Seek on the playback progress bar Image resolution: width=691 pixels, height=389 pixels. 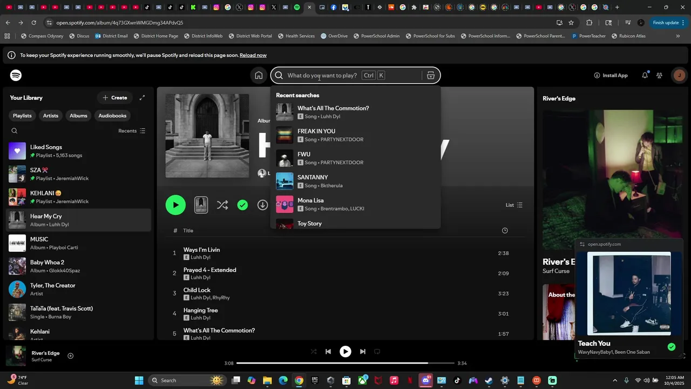pyautogui.click(x=345, y=363)
